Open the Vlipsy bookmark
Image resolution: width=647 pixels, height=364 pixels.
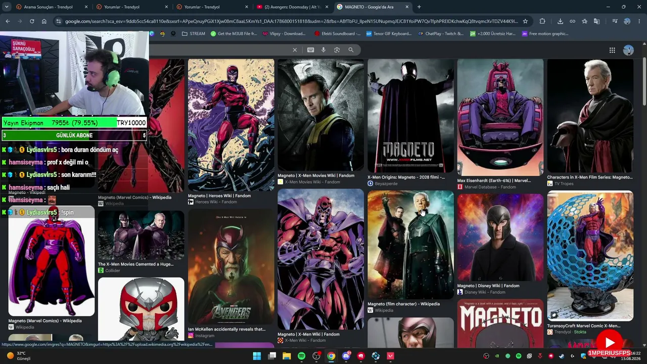[284, 34]
